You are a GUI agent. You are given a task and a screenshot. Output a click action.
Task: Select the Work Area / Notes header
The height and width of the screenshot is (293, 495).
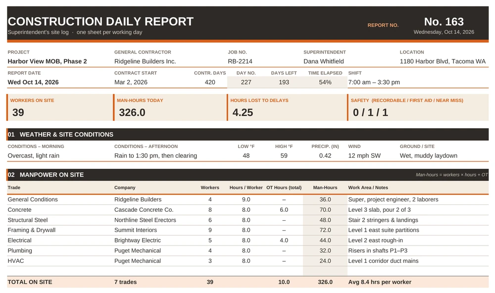click(x=368, y=188)
